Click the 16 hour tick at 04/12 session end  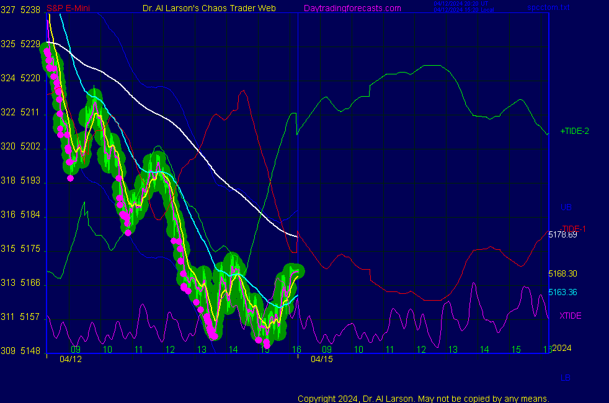tap(296, 350)
